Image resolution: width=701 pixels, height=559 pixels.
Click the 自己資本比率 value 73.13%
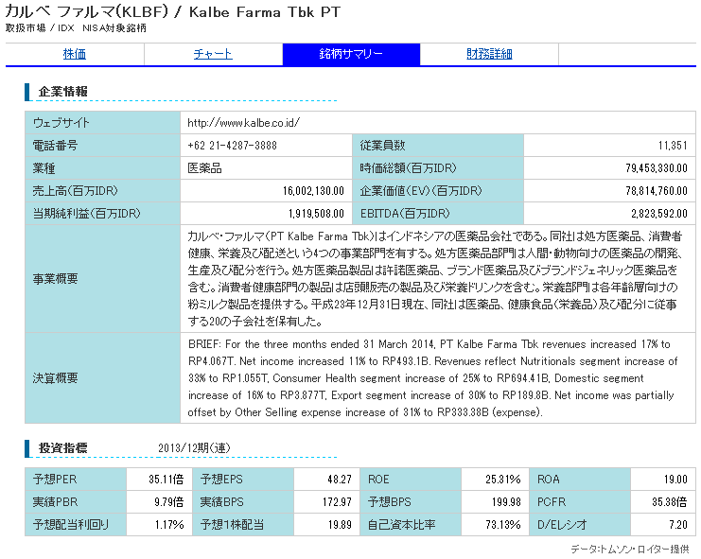pyautogui.click(x=503, y=526)
